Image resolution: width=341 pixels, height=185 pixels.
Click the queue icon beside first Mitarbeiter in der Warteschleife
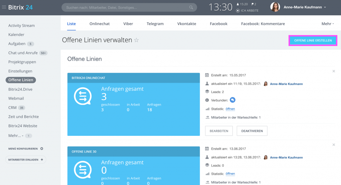tap(207, 117)
